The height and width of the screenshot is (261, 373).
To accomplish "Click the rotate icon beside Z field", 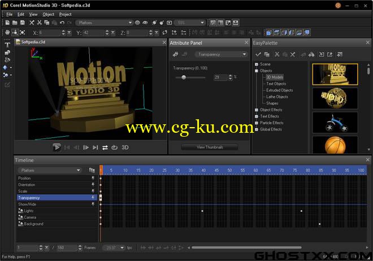I will click(164, 33).
